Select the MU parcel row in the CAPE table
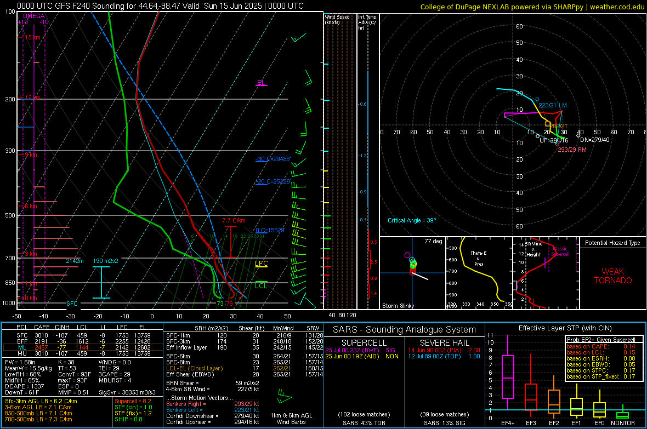The image size is (647, 429). click(83, 353)
